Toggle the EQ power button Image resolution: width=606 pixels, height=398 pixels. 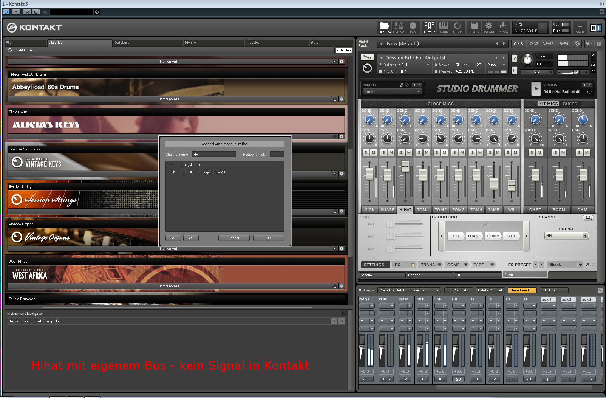click(x=413, y=265)
